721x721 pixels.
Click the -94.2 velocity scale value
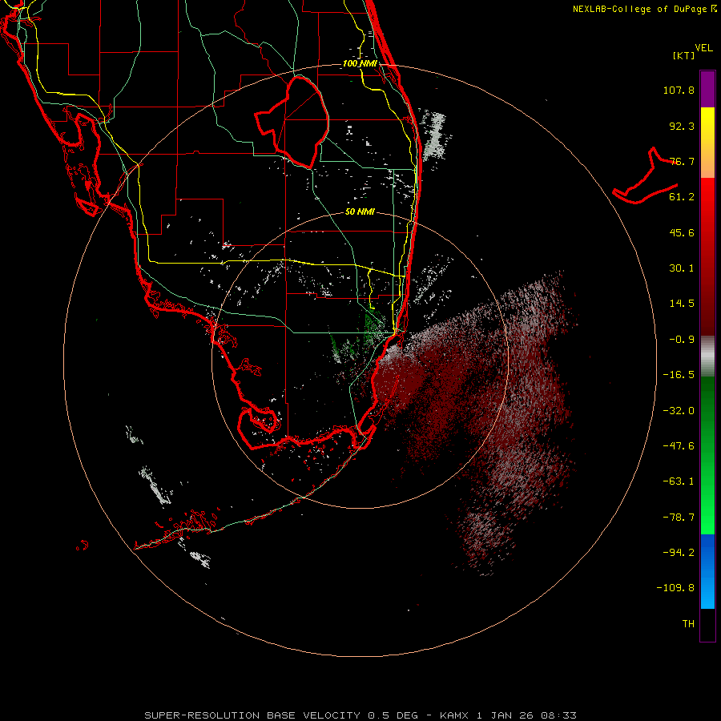679,552
